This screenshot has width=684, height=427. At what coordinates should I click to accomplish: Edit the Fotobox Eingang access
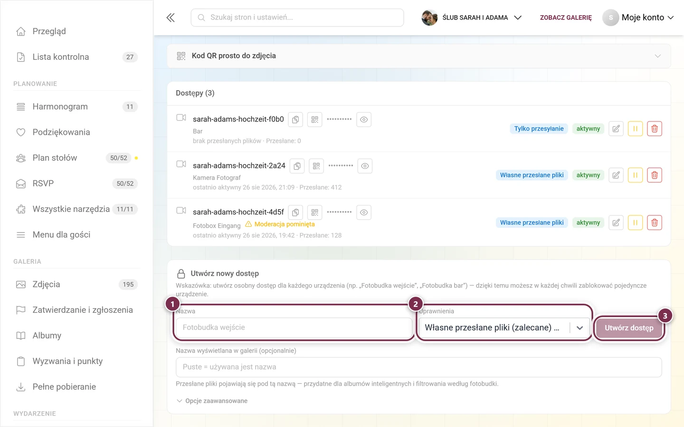616,223
